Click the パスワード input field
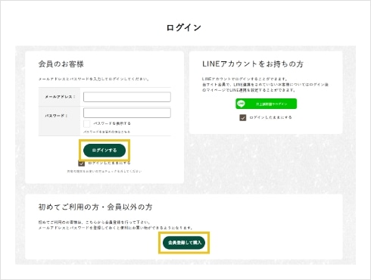Viewport: 371px width, 280px height. tap(127, 113)
